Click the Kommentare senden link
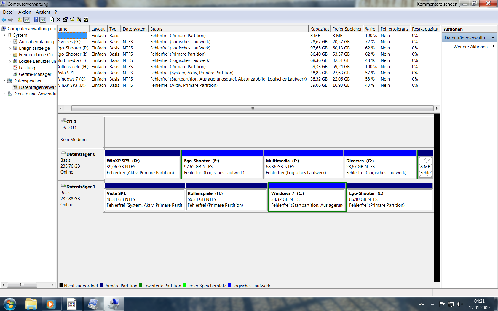The width and height of the screenshot is (498, 311). [437, 4]
